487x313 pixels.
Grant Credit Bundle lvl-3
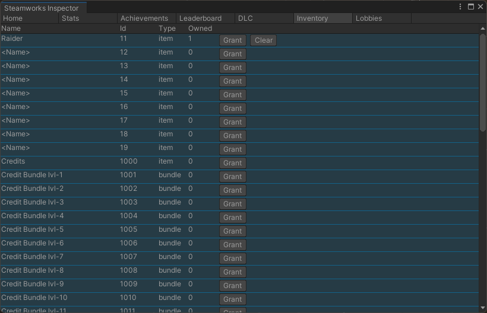(x=233, y=204)
